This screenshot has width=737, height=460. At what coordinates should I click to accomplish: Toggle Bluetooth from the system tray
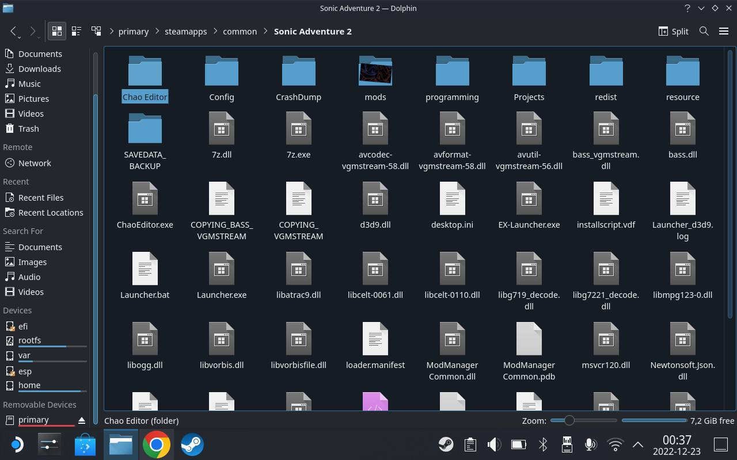point(542,444)
